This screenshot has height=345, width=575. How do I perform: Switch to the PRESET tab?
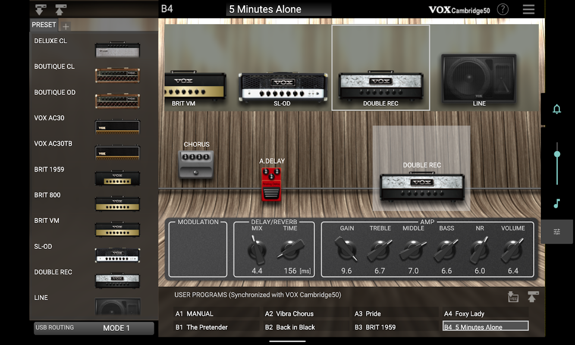(x=44, y=25)
